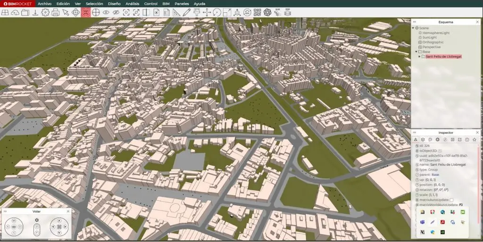
Task: Click the Base parent link in Inspector
Action: pos(435,175)
